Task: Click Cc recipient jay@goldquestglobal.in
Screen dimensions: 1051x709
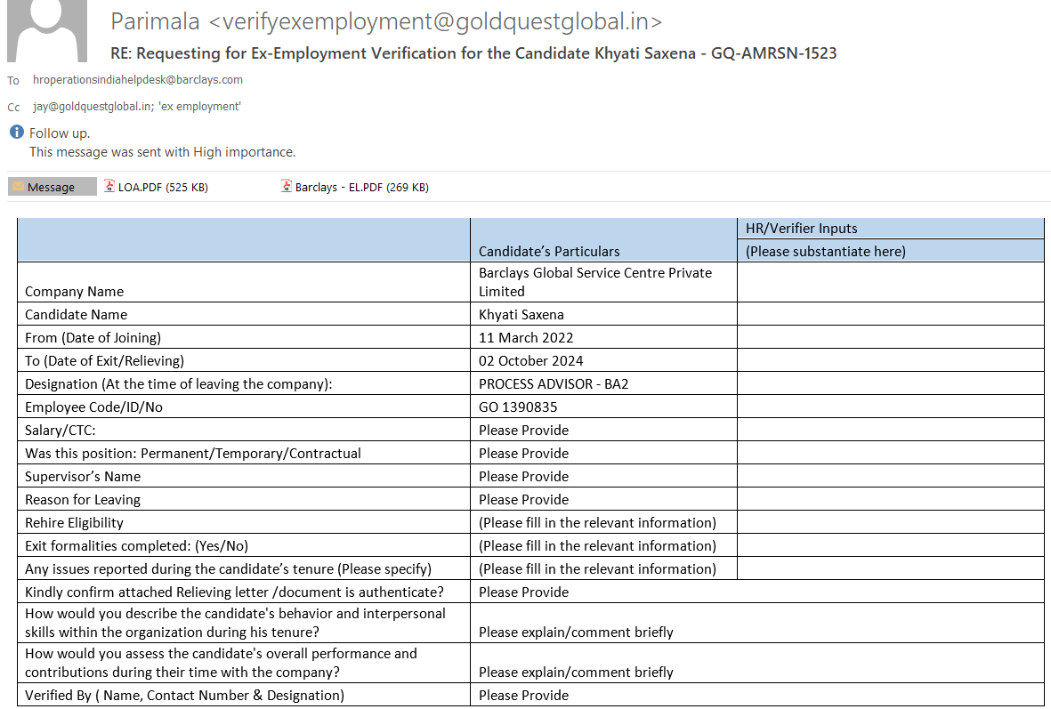Action: (x=92, y=107)
